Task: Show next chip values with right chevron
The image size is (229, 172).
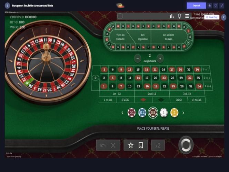Action: point(183,113)
